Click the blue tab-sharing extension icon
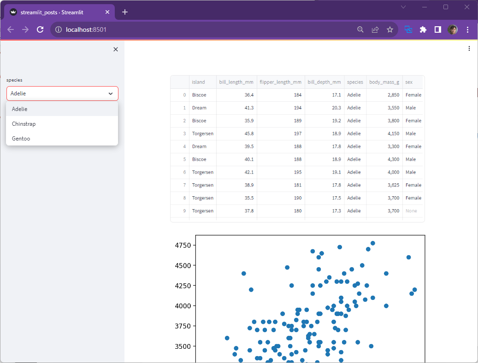 click(407, 29)
